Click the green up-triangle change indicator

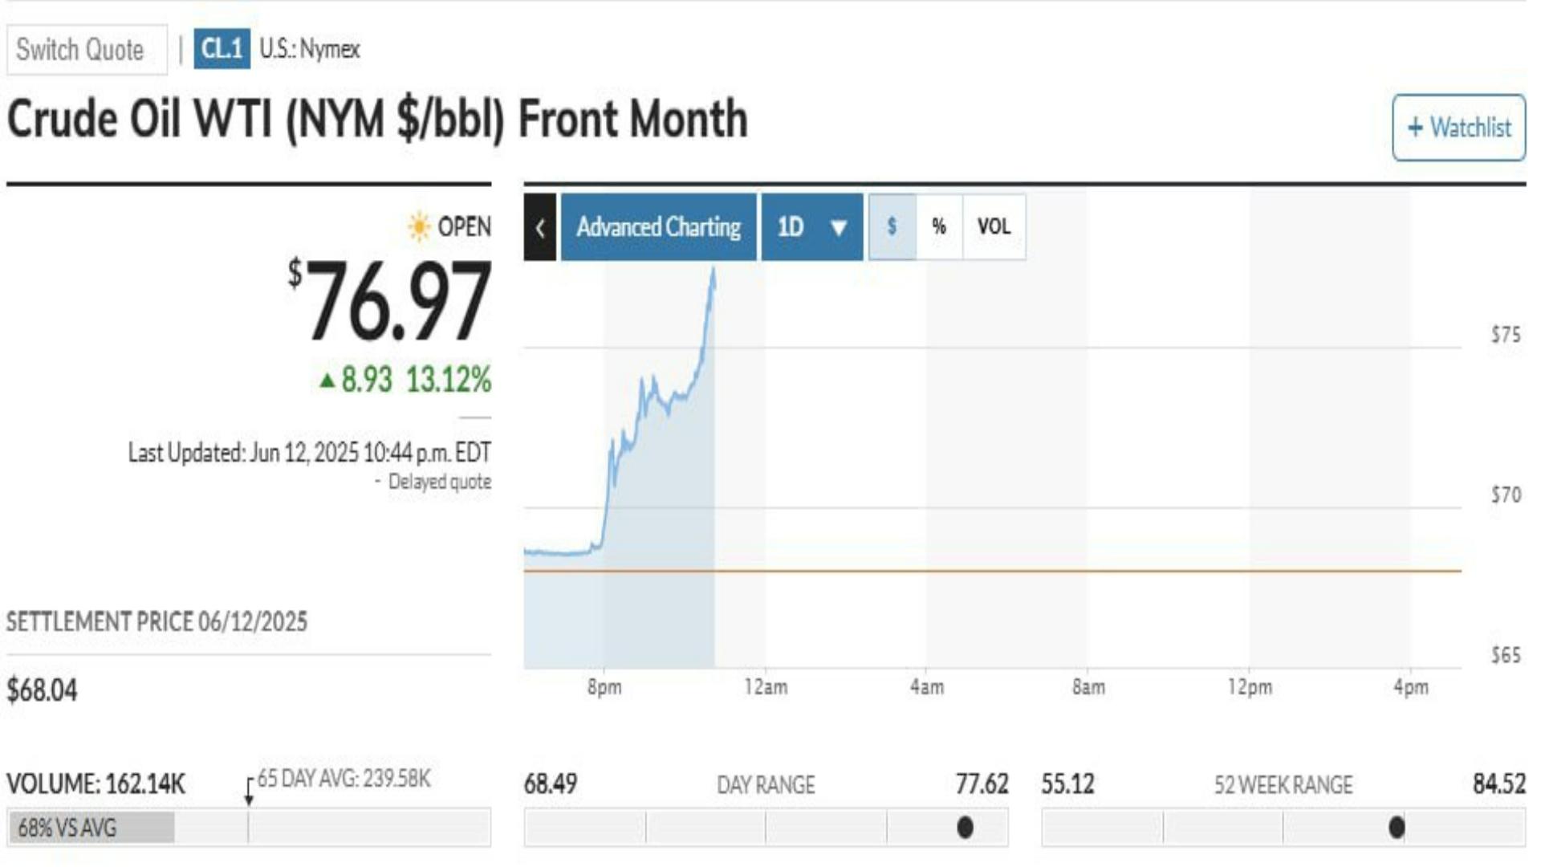tap(327, 380)
